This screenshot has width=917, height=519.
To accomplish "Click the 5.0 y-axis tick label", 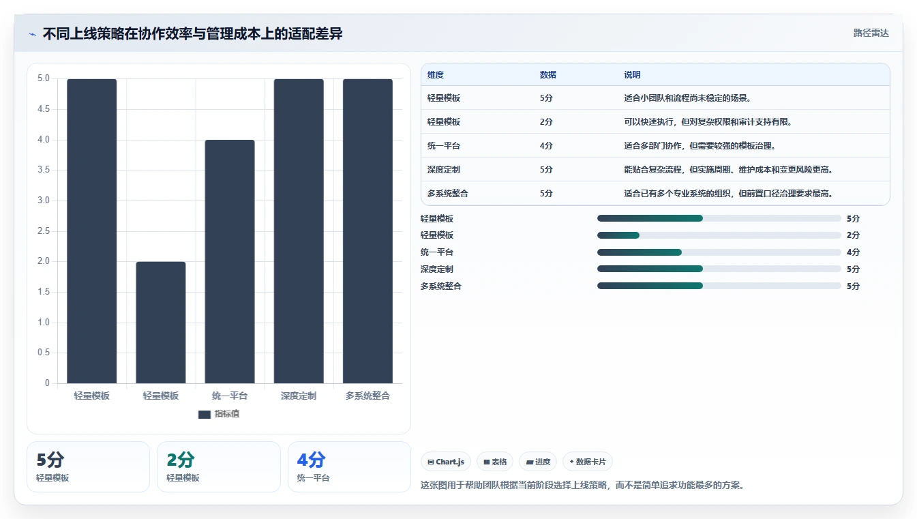I will (44, 78).
